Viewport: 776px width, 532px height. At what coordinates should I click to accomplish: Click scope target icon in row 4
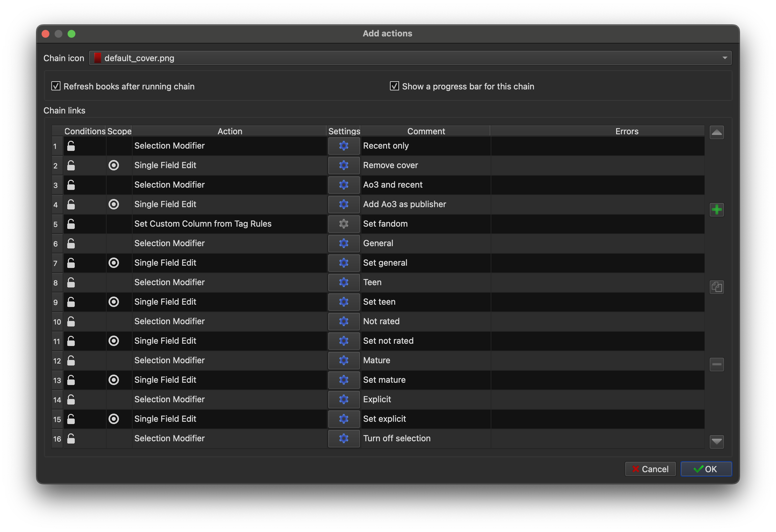113,204
